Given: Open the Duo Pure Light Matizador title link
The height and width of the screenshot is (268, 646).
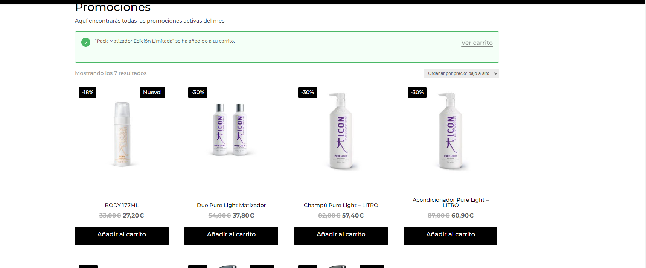Looking at the screenshot, I should pos(231,205).
